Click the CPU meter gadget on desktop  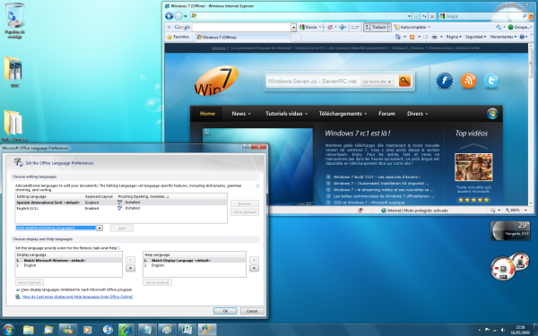click(x=503, y=269)
